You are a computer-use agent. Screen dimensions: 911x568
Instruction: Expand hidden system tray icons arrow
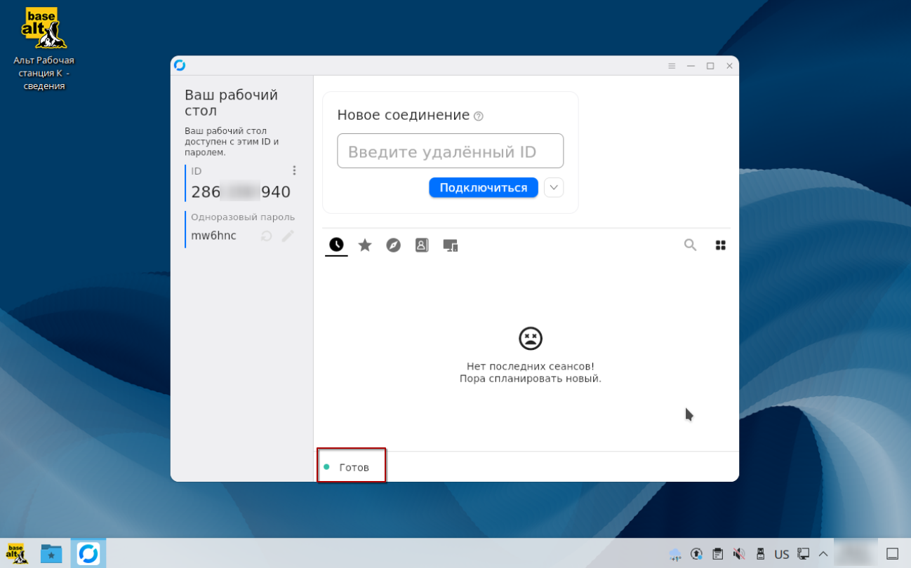(x=823, y=554)
